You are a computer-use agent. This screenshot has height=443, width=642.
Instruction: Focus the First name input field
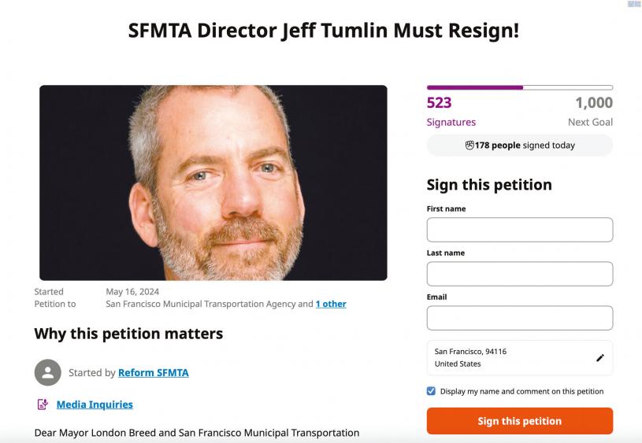click(519, 230)
